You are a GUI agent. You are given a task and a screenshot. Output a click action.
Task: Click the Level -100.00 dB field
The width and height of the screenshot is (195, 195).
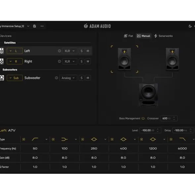(150, 130)
